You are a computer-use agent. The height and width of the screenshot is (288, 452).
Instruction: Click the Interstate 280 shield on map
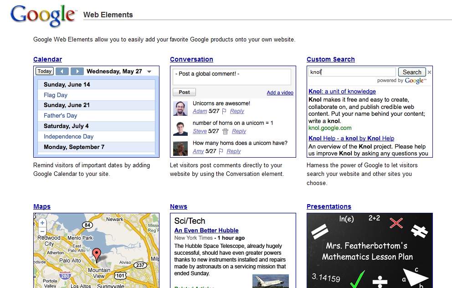pos(65,276)
